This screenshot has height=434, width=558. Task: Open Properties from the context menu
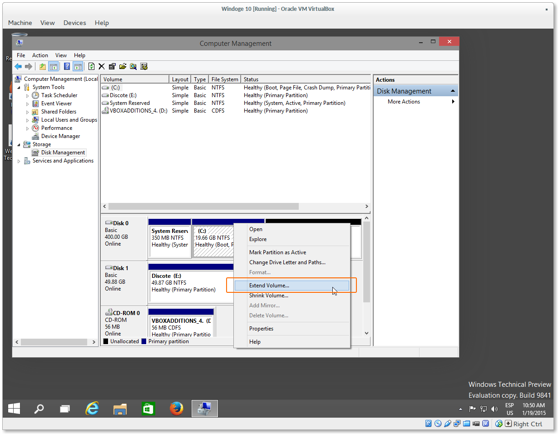point(261,328)
